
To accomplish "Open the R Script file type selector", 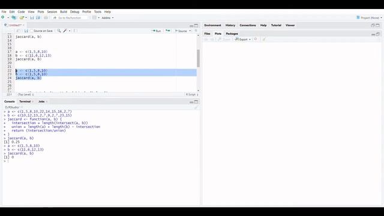I will click(x=192, y=94).
